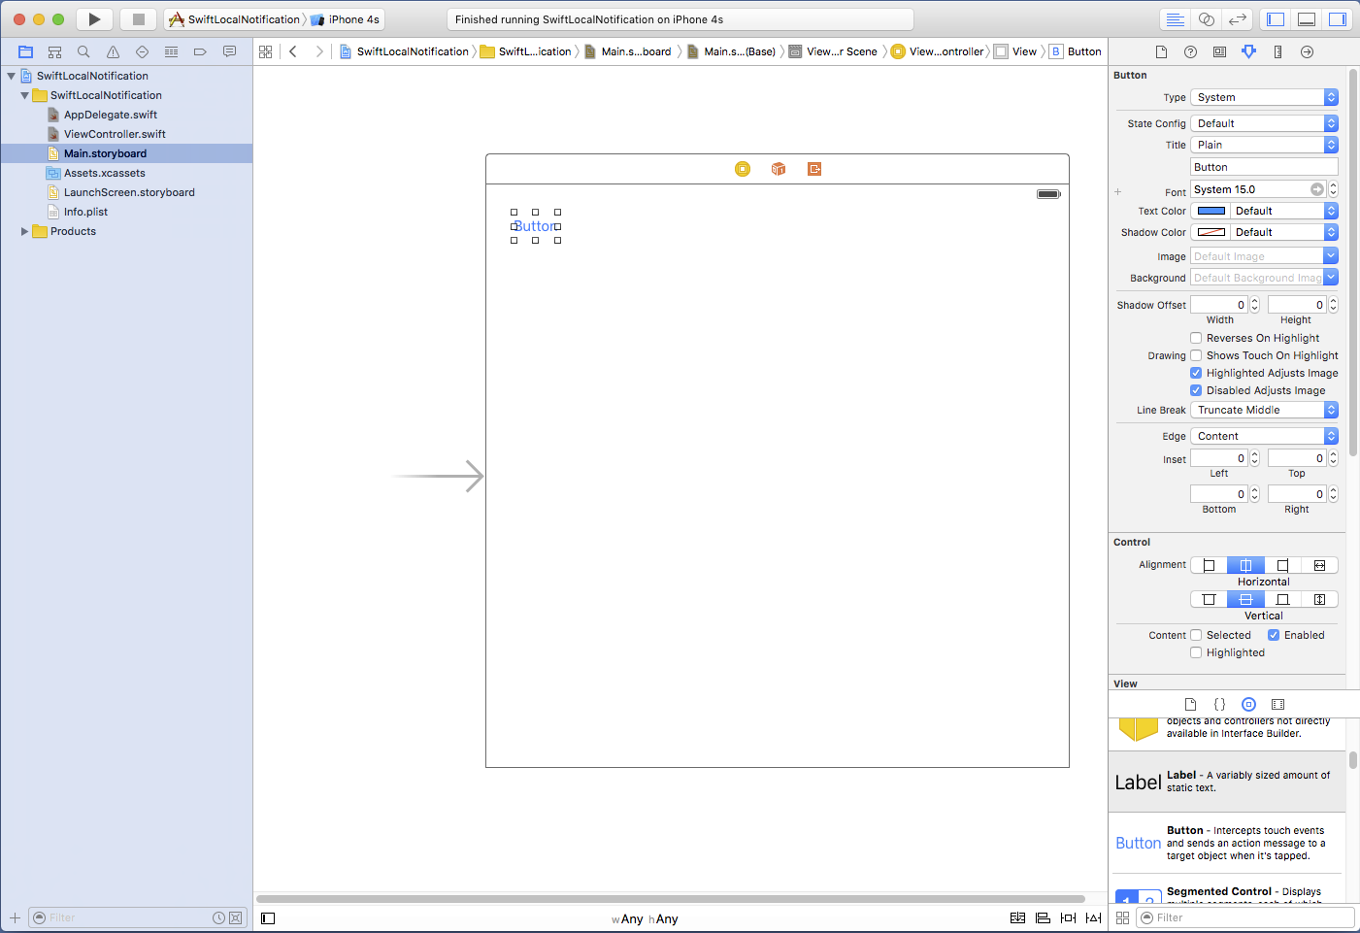Select the Button on the canvas
Image resolution: width=1360 pixels, height=933 pixels.
(x=535, y=226)
